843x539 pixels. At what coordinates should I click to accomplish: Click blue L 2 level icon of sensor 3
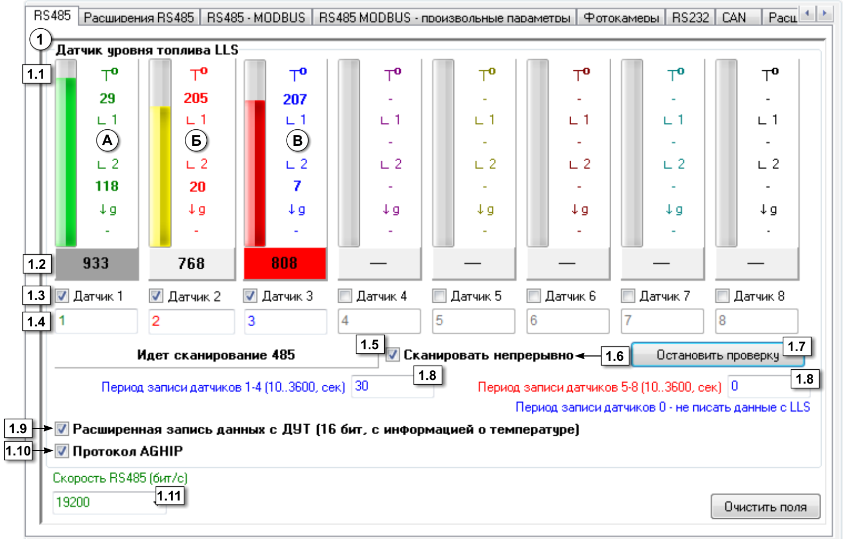coord(296,164)
